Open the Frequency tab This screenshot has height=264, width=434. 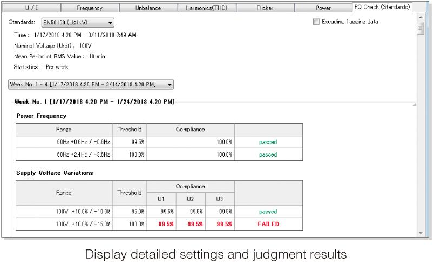pyautogui.click(x=90, y=8)
